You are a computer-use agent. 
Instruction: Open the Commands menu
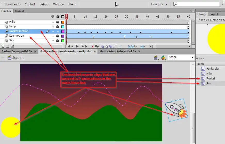tap(12, 4)
